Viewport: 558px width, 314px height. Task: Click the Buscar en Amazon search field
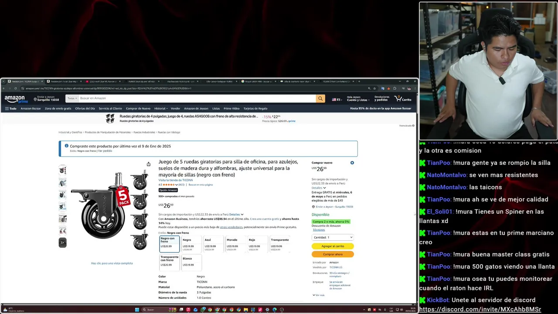click(197, 99)
